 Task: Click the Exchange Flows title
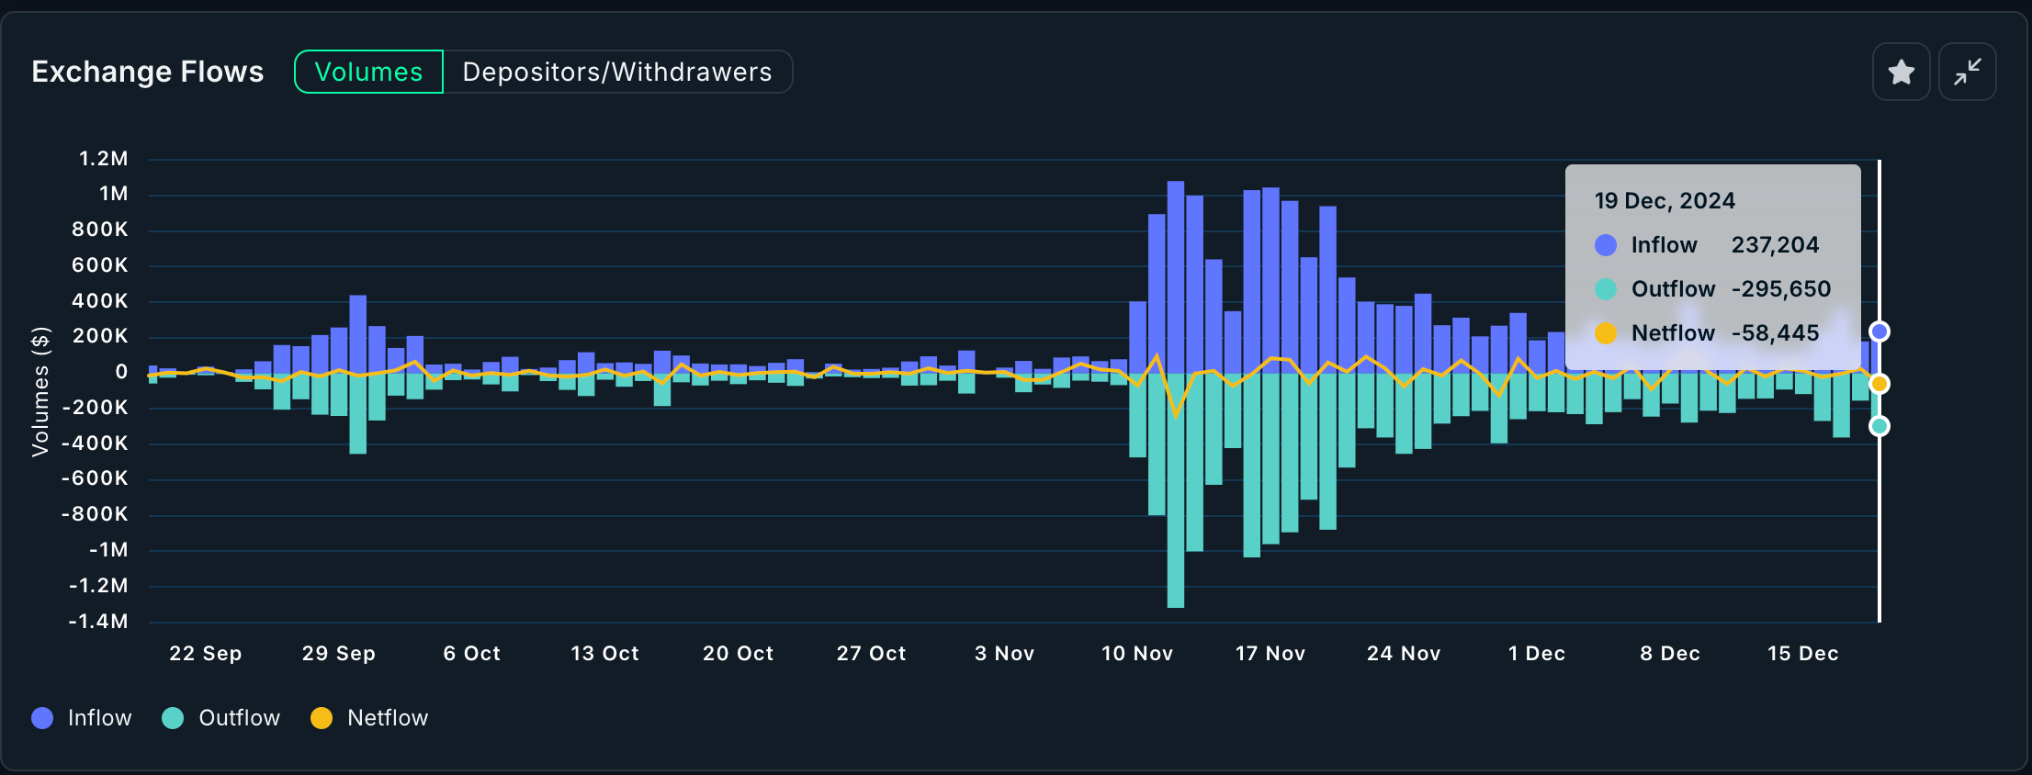148,72
